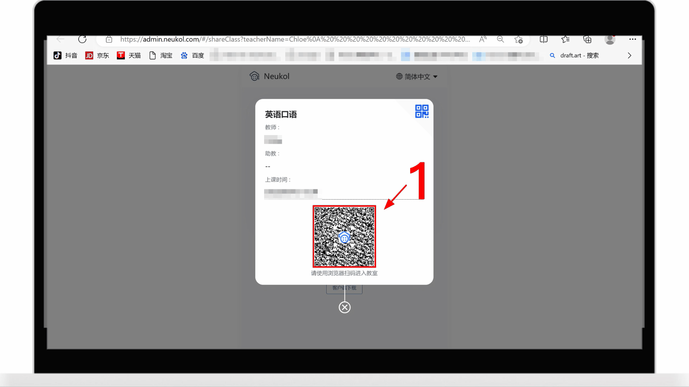Click the admin.neukol.com address bar URL

pos(295,39)
